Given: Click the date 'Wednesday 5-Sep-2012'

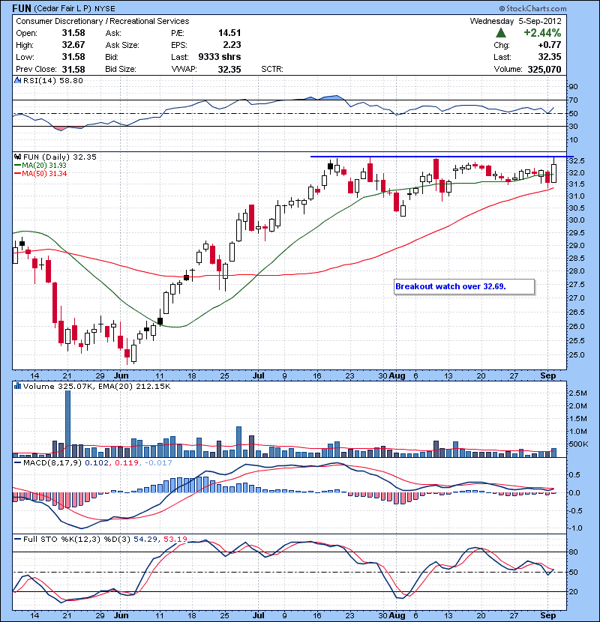Looking at the screenshot, I should click(x=515, y=21).
